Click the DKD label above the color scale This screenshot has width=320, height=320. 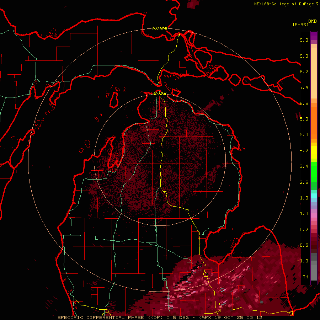coord(313,21)
